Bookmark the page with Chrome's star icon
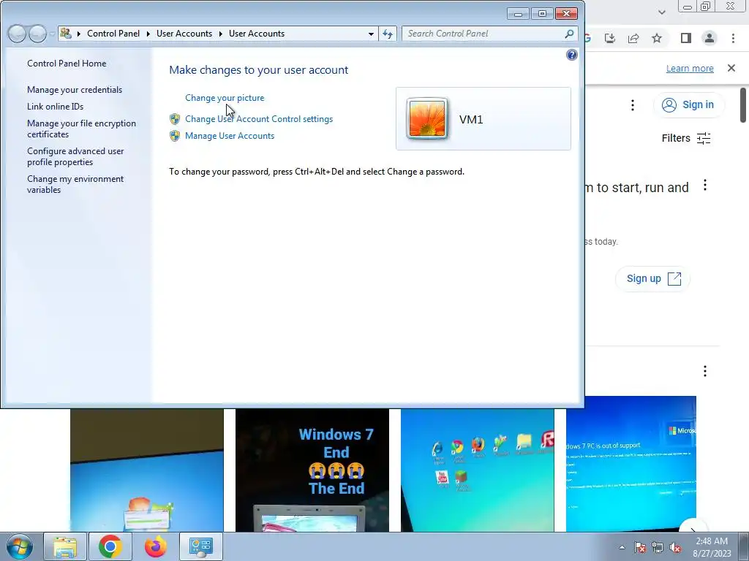 (657, 38)
